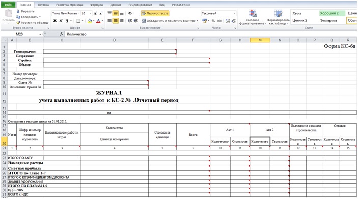Switch to the Данные tab
Screen dimensions: 358x199
point(116,5)
